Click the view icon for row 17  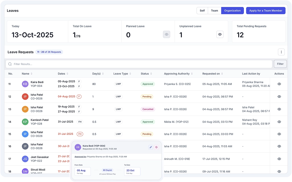coord(279,159)
